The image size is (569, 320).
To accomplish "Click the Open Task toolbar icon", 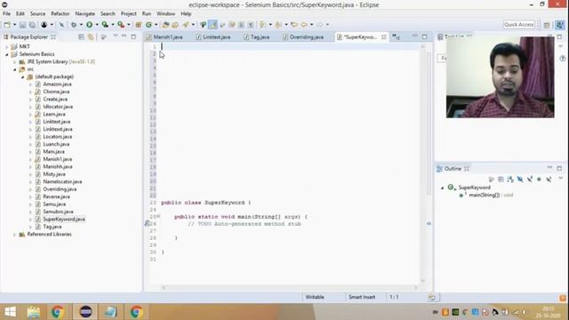I will 175,25.
